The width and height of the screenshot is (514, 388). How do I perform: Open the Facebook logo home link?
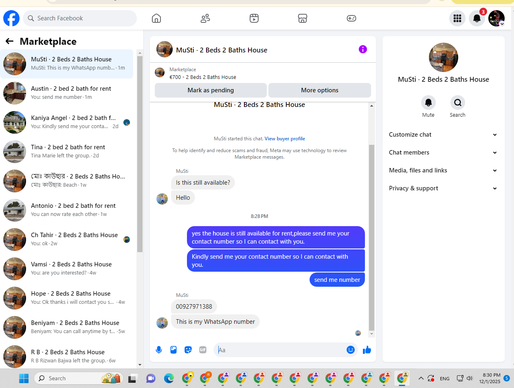point(11,18)
